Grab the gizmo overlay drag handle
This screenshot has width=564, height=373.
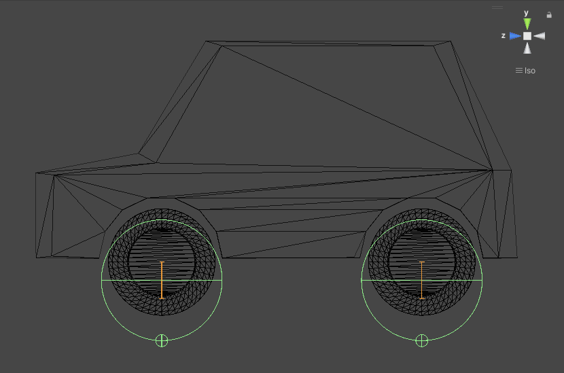click(x=497, y=7)
